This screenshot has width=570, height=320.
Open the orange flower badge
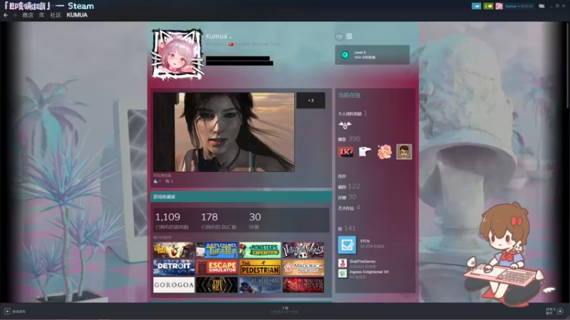[385, 151]
